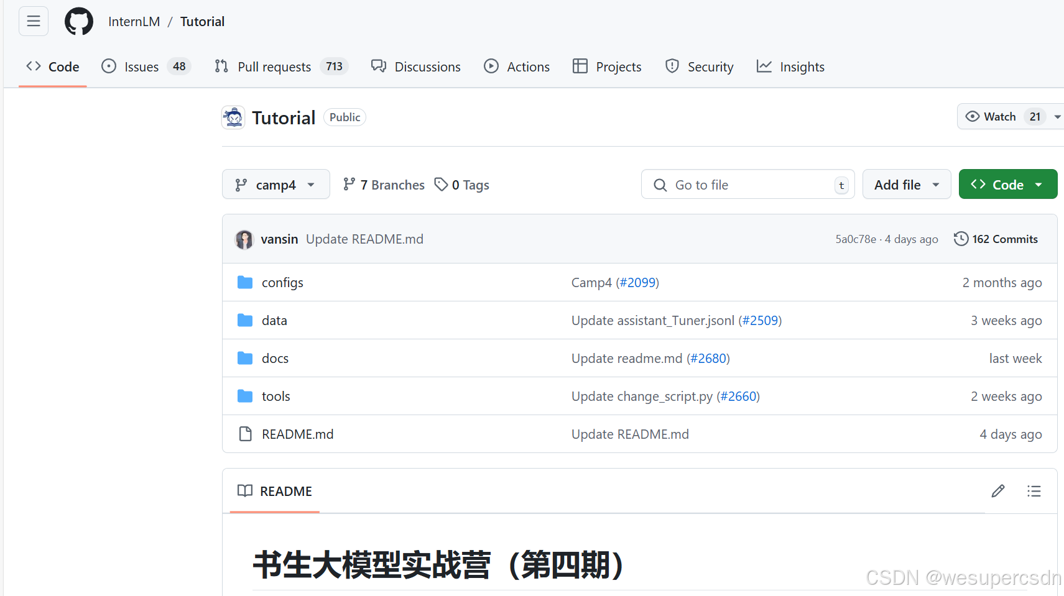Open the Tutorial repository breadcrumb link
Viewport: 1064px width, 596px height.
[202, 22]
